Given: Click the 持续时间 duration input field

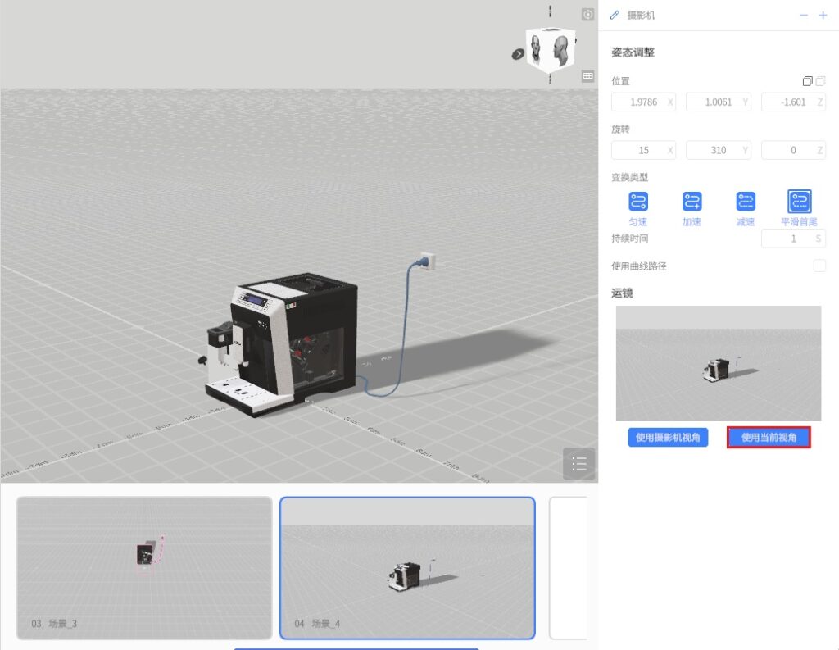Looking at the screenshot, I should coord(787,239).
